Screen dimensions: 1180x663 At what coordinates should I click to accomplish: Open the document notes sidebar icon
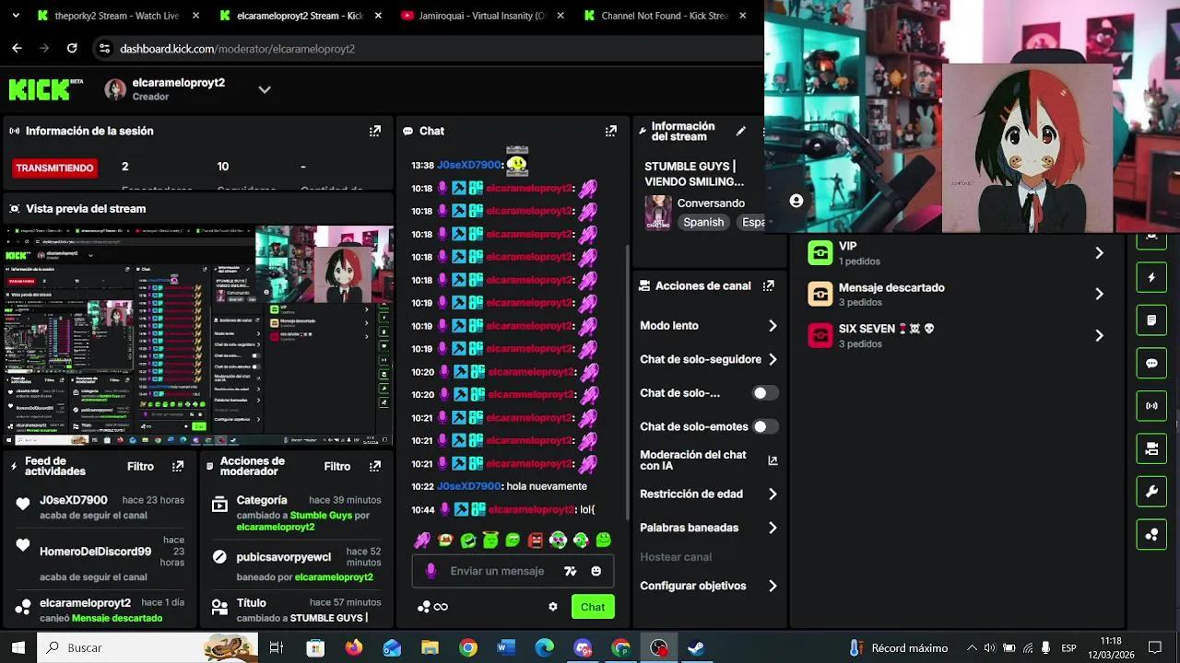tap(1151, 320)
